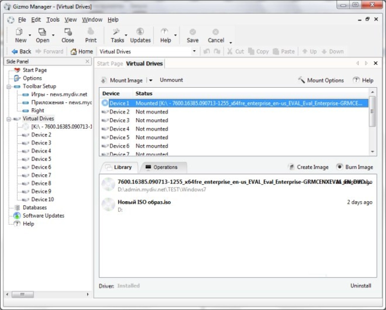Image resolution: width=386 pixels, height=310 pixels.
Task: Open the Window menu
Action: point(92,20)
